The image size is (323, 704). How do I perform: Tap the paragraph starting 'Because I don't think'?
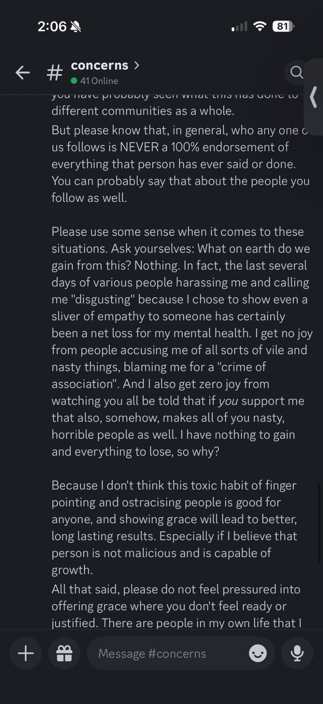click(x=175, y=527)
